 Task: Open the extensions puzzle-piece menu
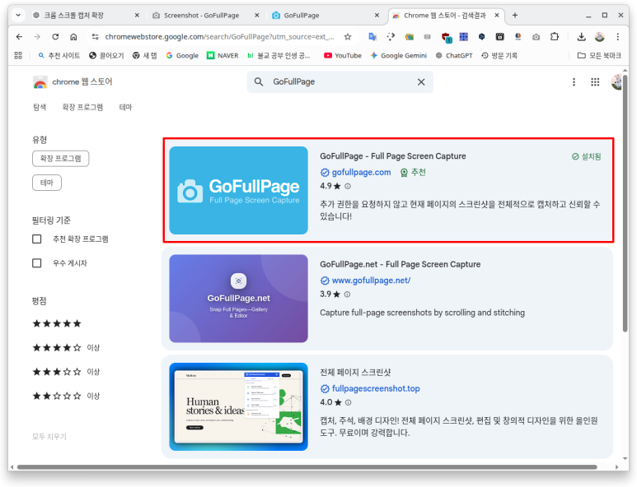pos(555,37)
